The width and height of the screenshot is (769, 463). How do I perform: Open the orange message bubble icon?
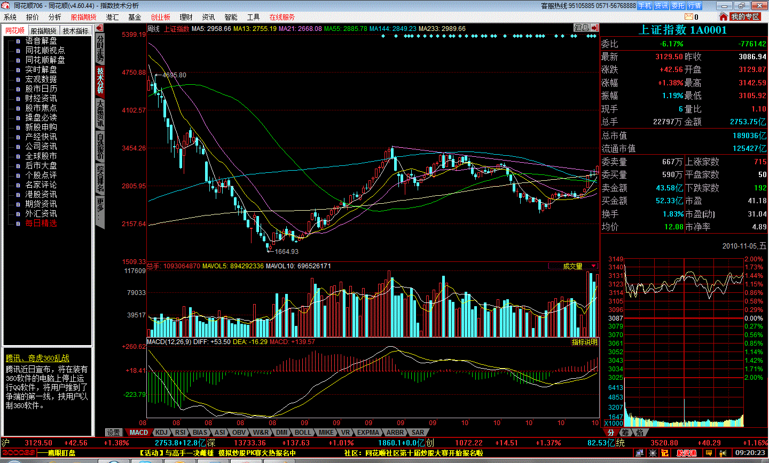pyautogui.click(x=709, y=453)
